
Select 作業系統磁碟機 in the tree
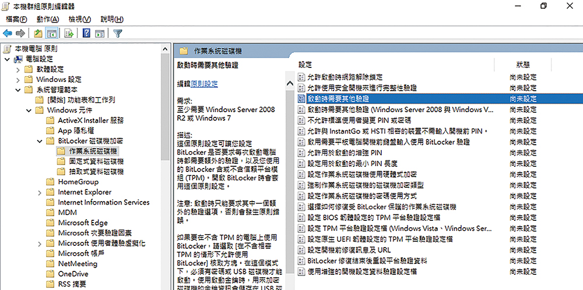93,151
